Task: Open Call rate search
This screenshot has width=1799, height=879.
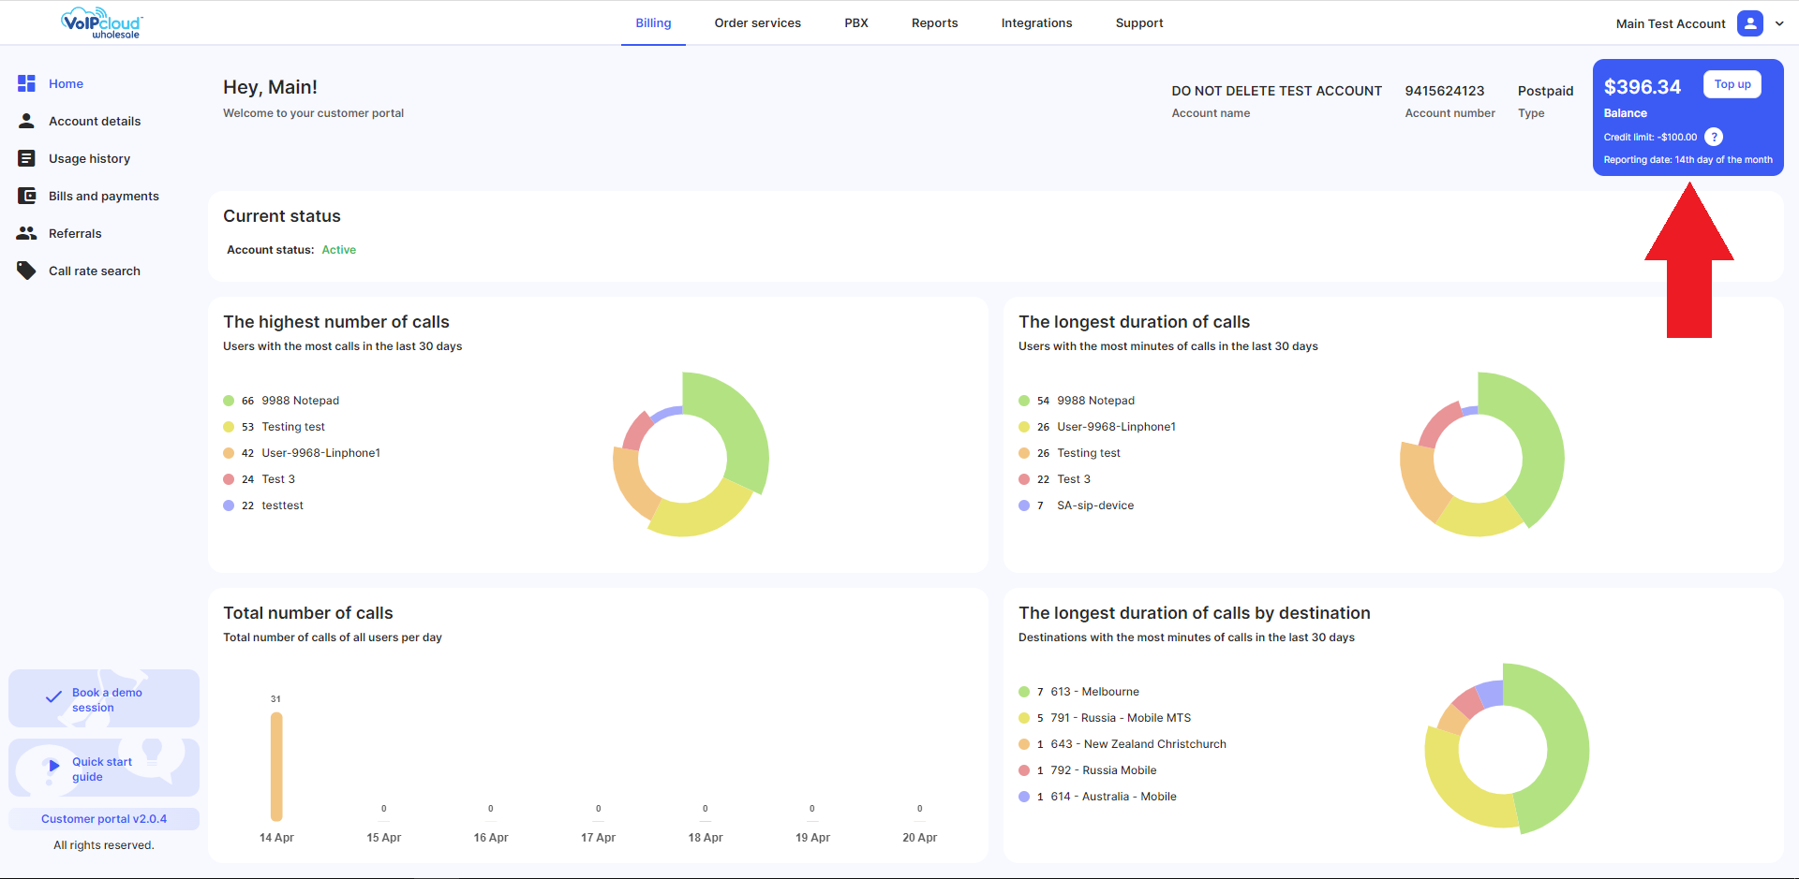Action: pyautogui.click(x=95, y=271)
